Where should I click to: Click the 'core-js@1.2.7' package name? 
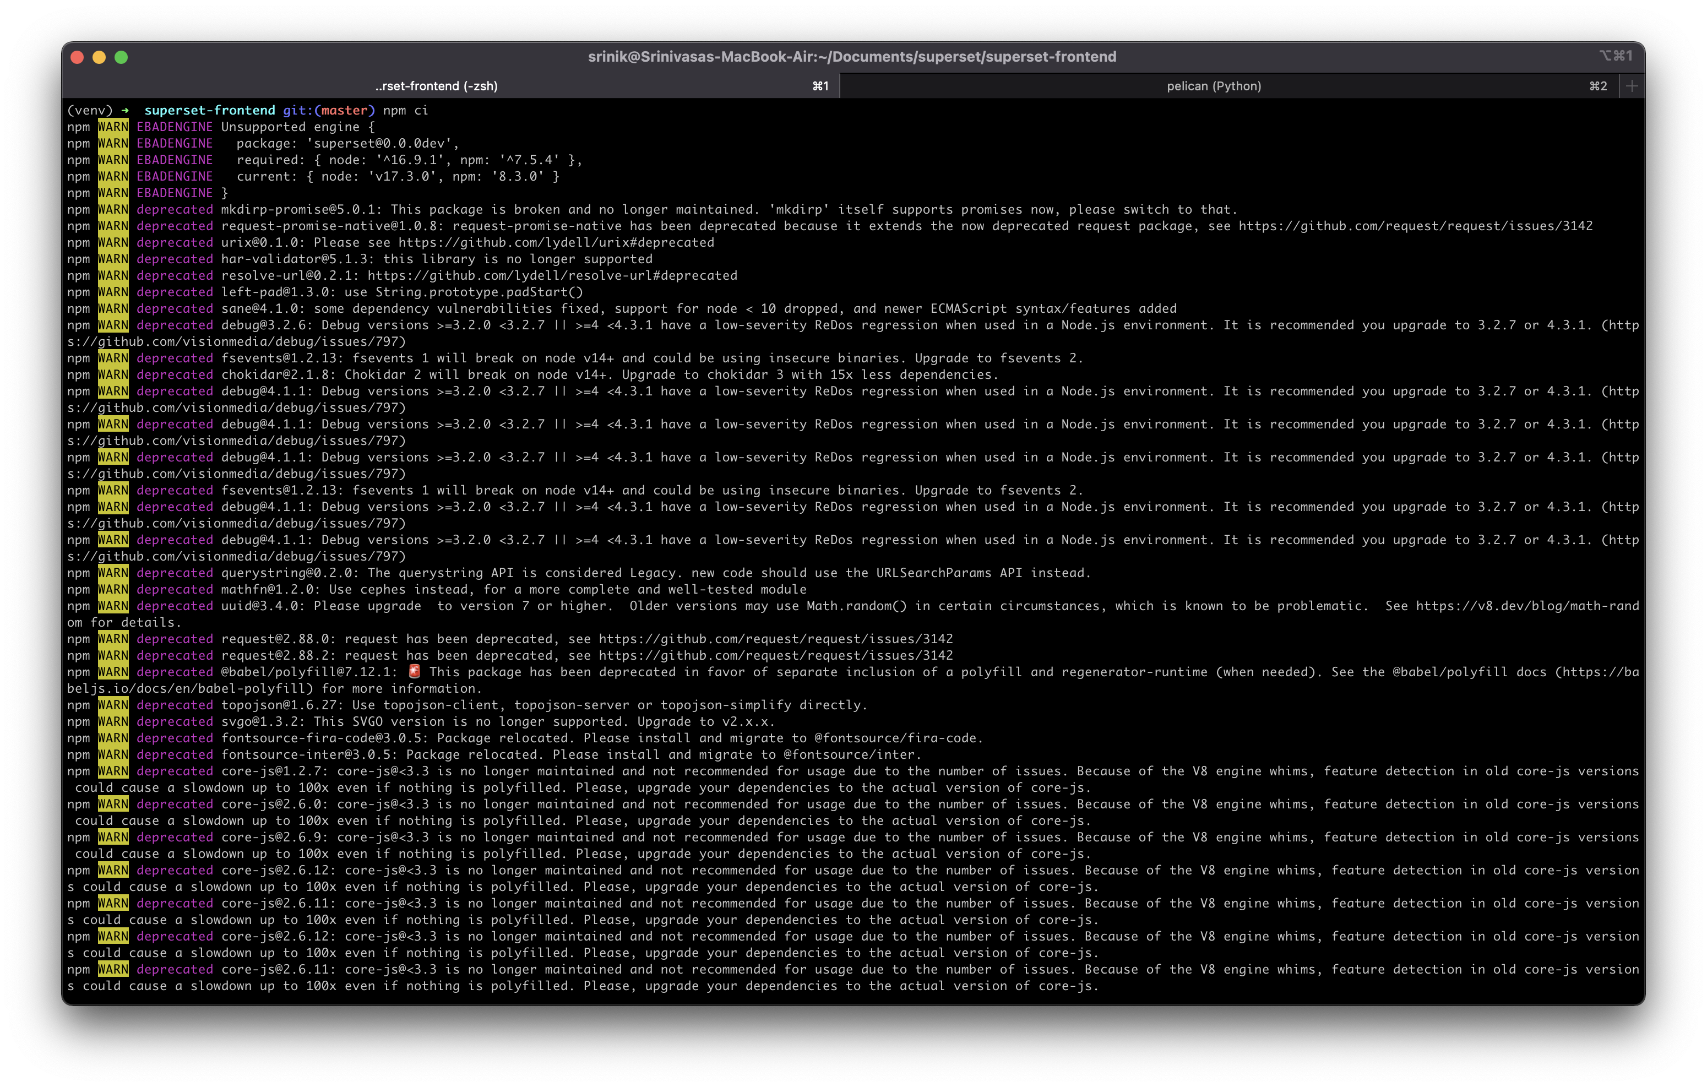pos(275,771)
